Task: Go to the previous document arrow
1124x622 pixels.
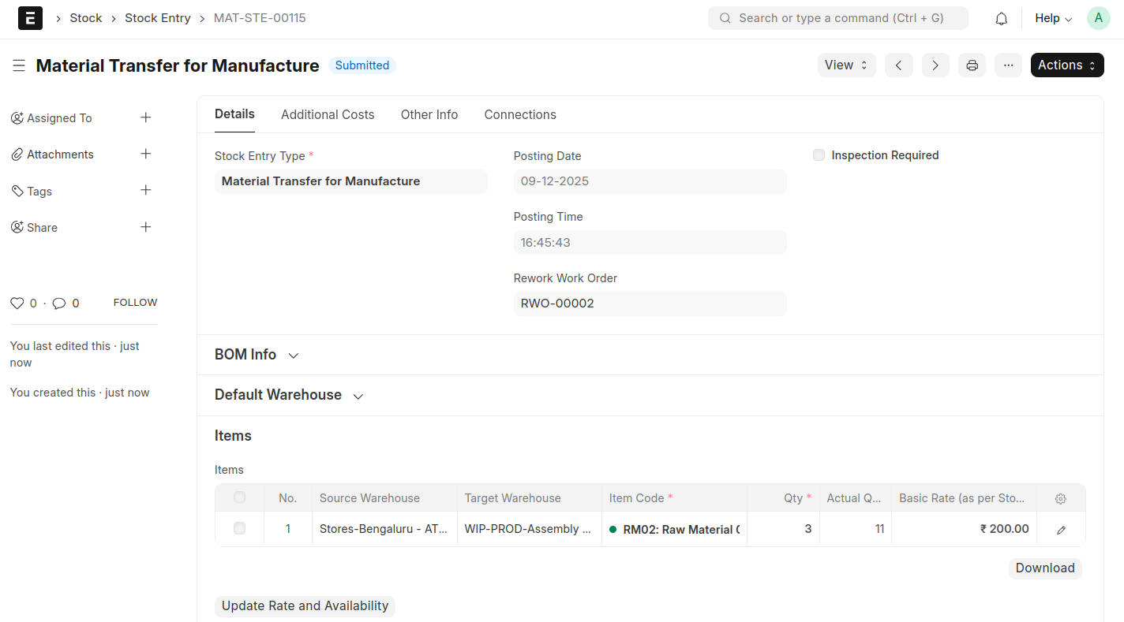Action: (x=898, y=65)
